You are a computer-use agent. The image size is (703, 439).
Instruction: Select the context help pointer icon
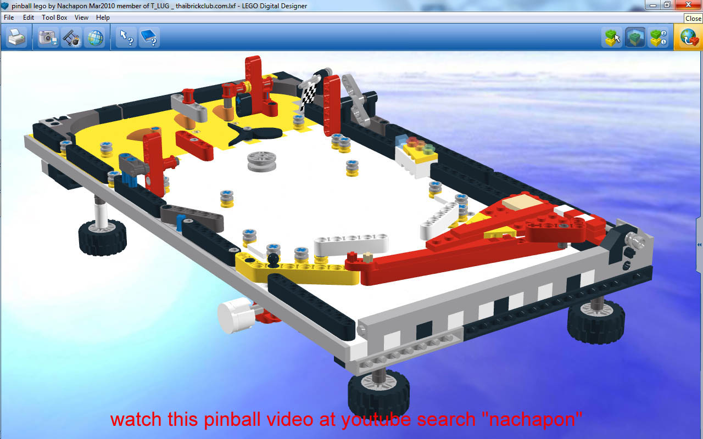[x=125, y=37]
